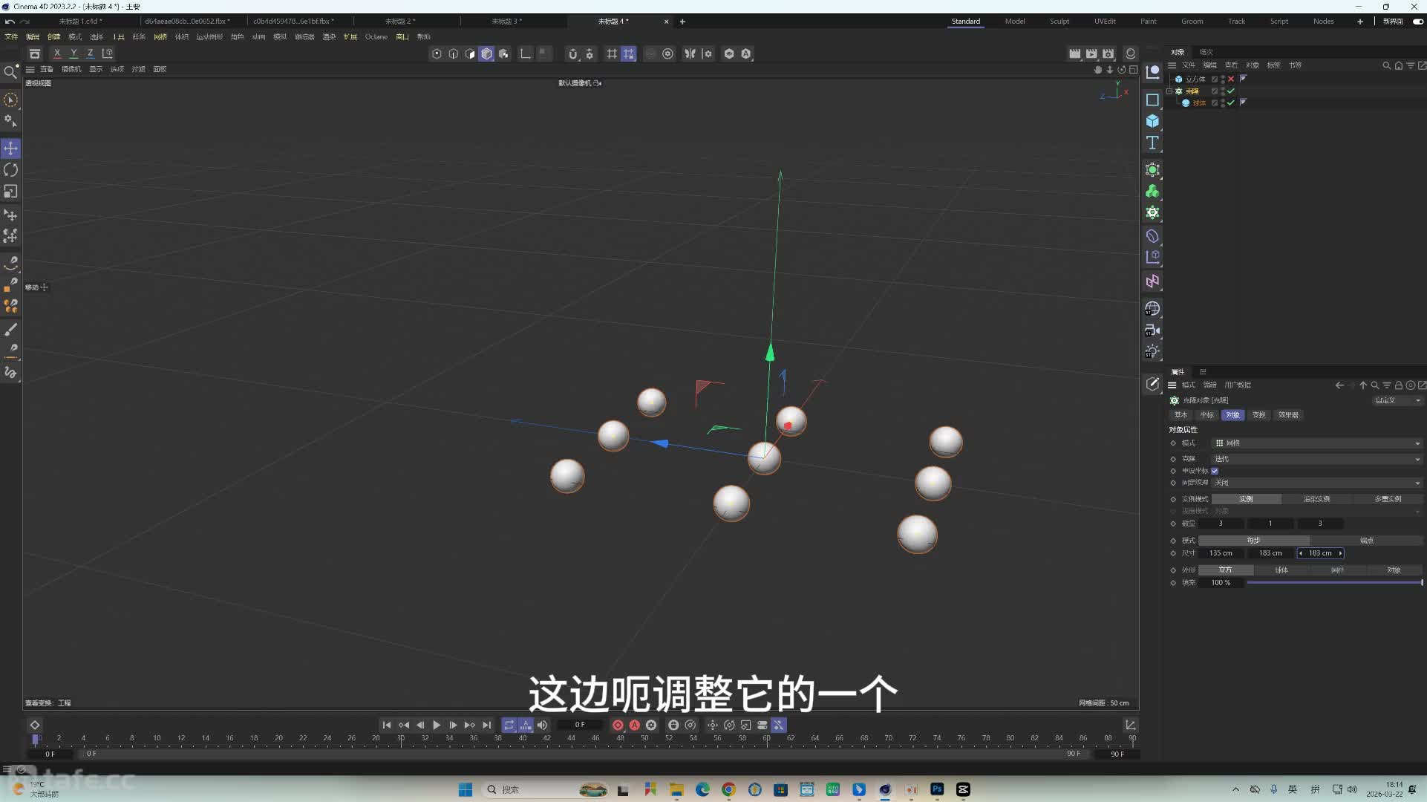Collapse the cloner object tree node
The width and height of the screenshot is (1427, 802).
[1169, 91]
